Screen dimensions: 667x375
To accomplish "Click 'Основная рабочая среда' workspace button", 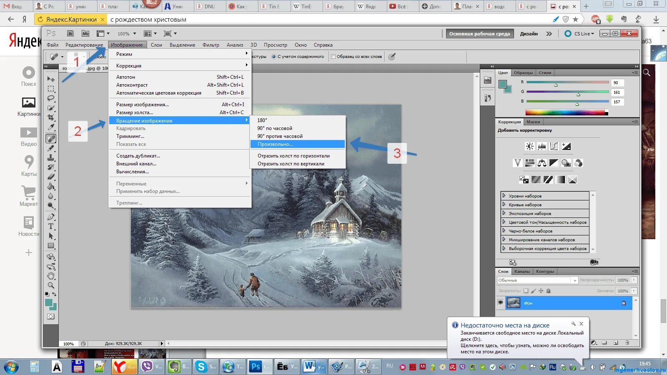I will tap(479, 34).
